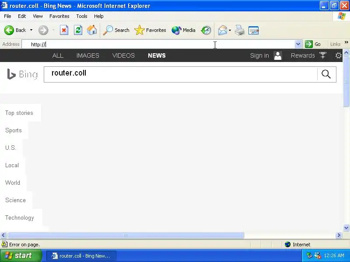The width and height of the screenshot is (350, 262).
Task: Click the Bing logo
Action: (22, 74)
